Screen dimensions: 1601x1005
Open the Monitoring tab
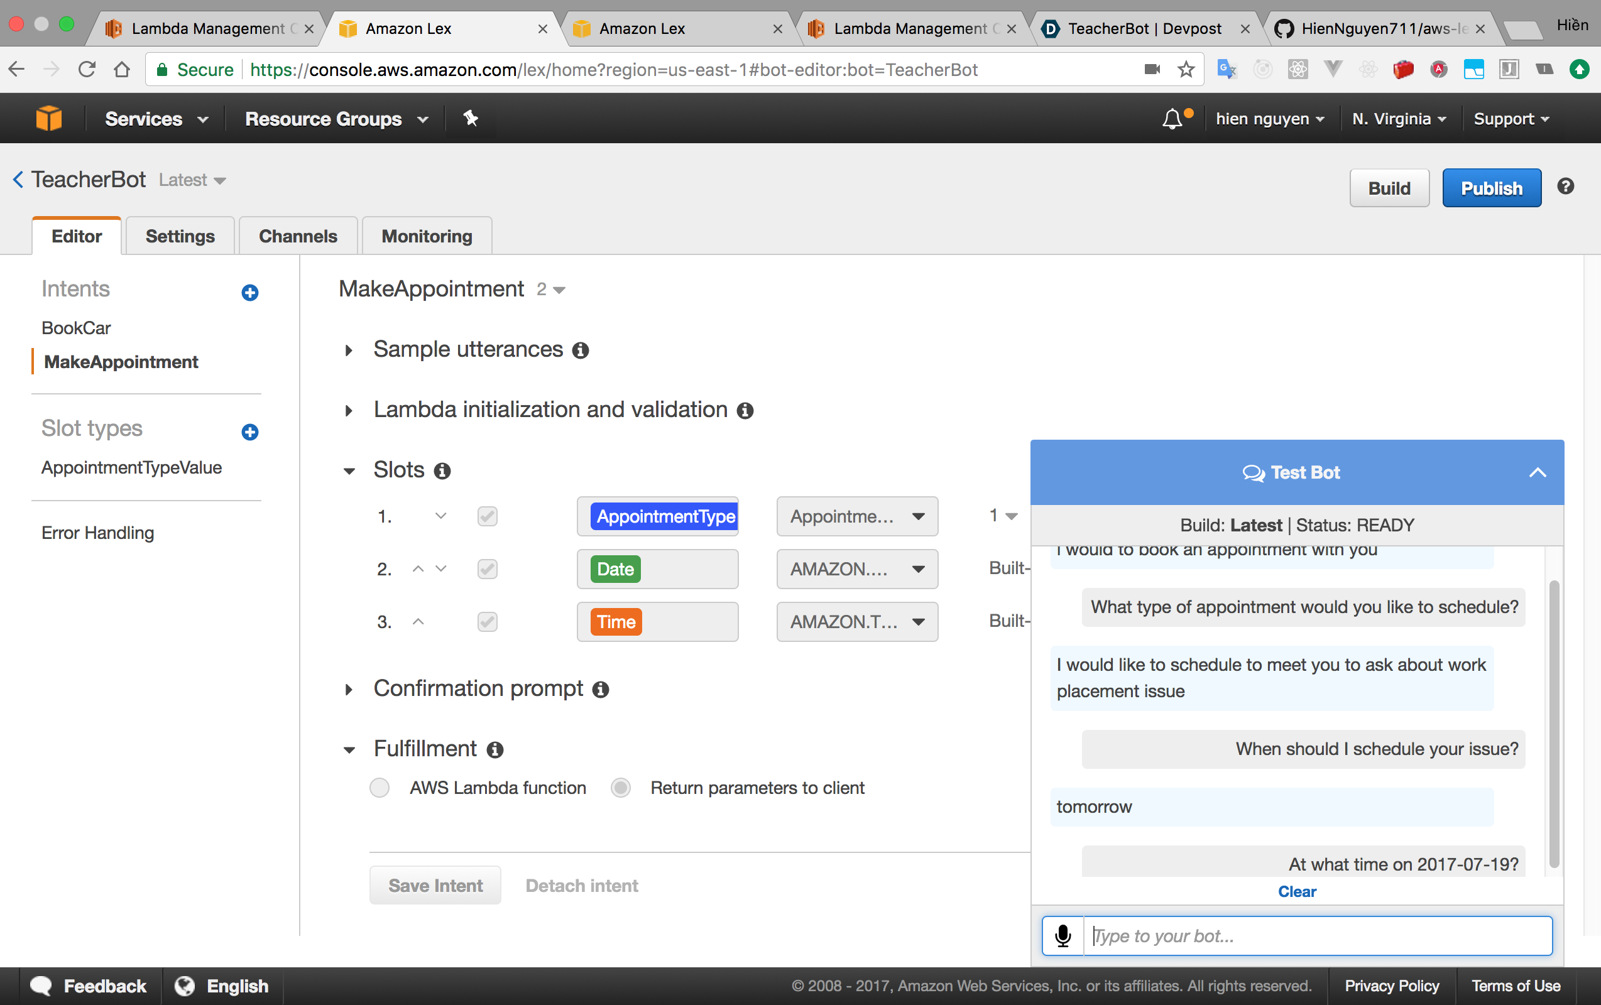pos(427,236)
